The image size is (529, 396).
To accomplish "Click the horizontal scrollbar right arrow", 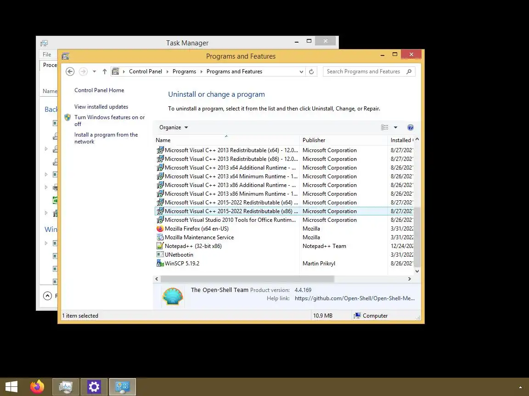I will (410, 279).
